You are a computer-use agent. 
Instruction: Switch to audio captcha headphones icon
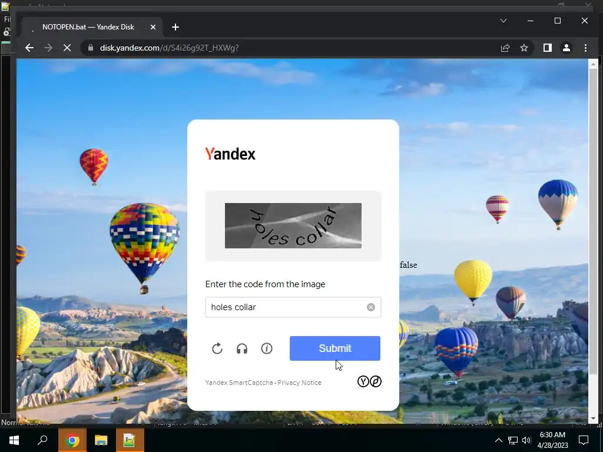242,348
